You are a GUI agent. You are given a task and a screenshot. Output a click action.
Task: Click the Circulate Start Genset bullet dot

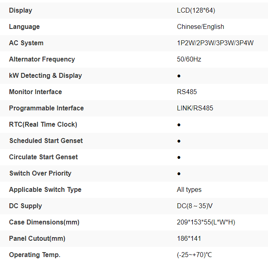tap(179, 157)
